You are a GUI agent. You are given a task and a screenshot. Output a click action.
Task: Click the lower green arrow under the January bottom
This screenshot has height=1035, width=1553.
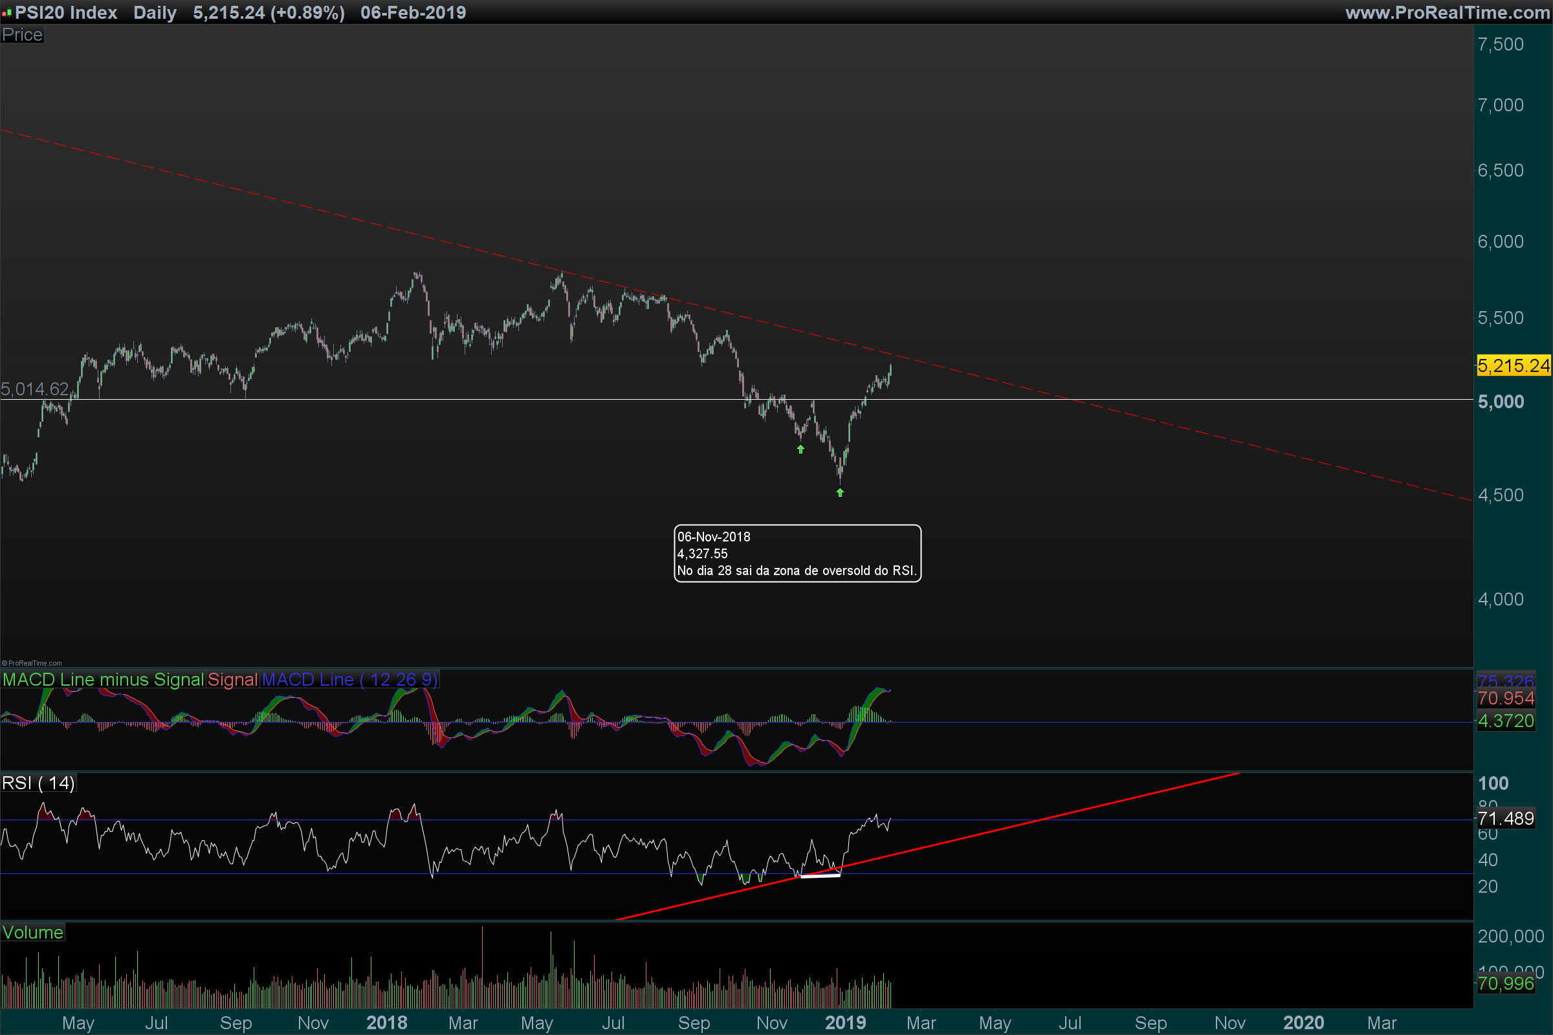coord(840,492)
